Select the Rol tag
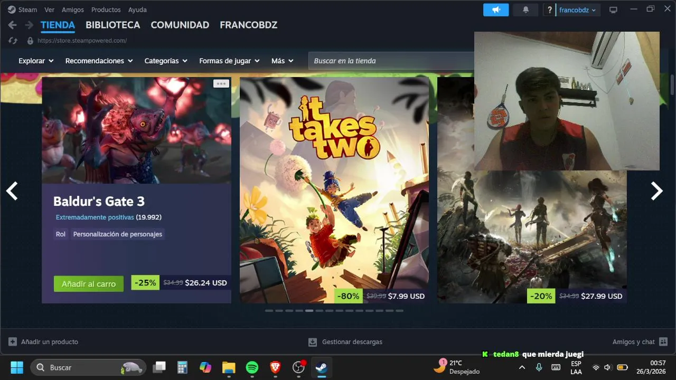 tap(61, 234)
